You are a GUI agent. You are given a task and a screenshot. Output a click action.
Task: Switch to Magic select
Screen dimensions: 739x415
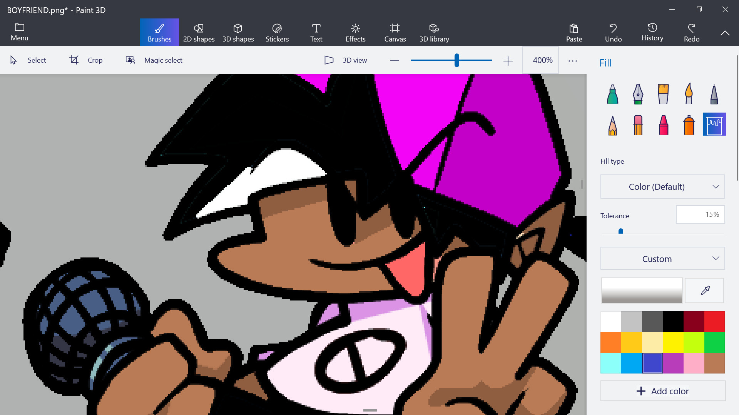153,60
